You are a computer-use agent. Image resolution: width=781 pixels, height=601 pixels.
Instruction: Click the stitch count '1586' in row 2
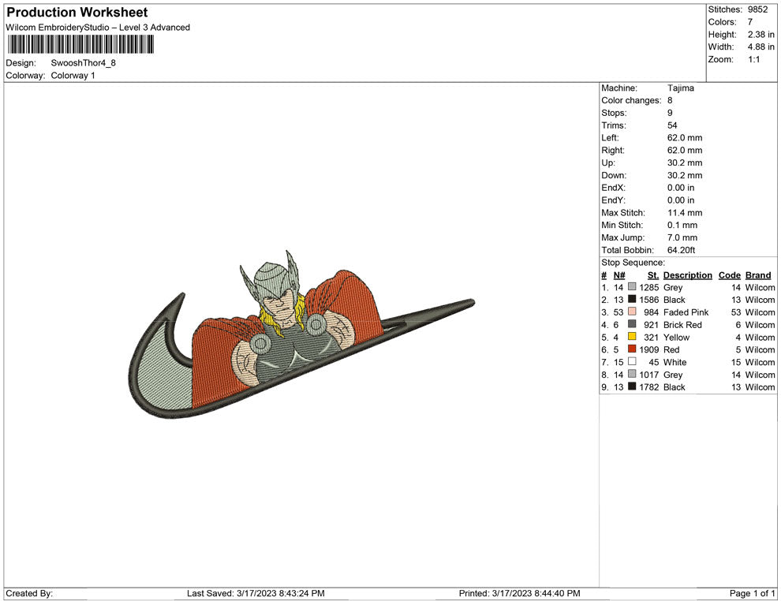pos(649,300)
